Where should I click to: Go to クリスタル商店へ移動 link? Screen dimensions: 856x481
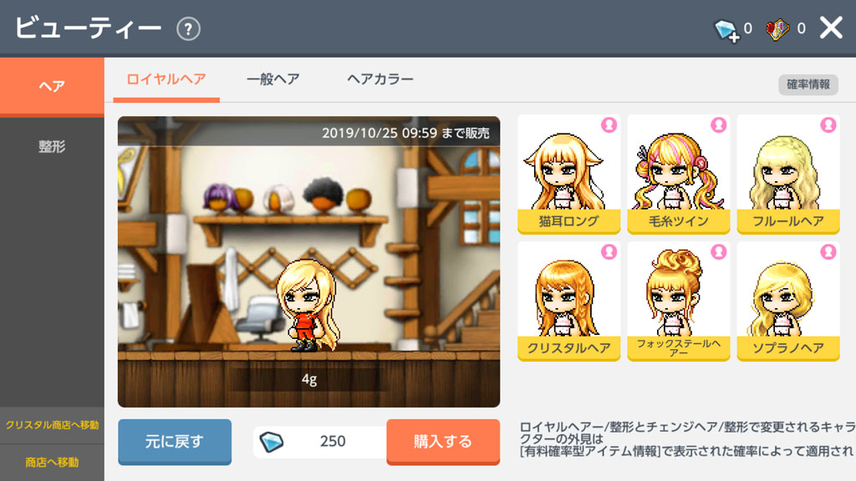[x=52, y=425]
